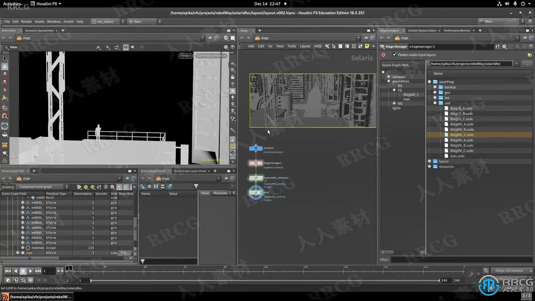The height and width of the screenshot is (301, 535).
Task: Click the funnel filter icon in layers panel
Action: tap(196, 186)
